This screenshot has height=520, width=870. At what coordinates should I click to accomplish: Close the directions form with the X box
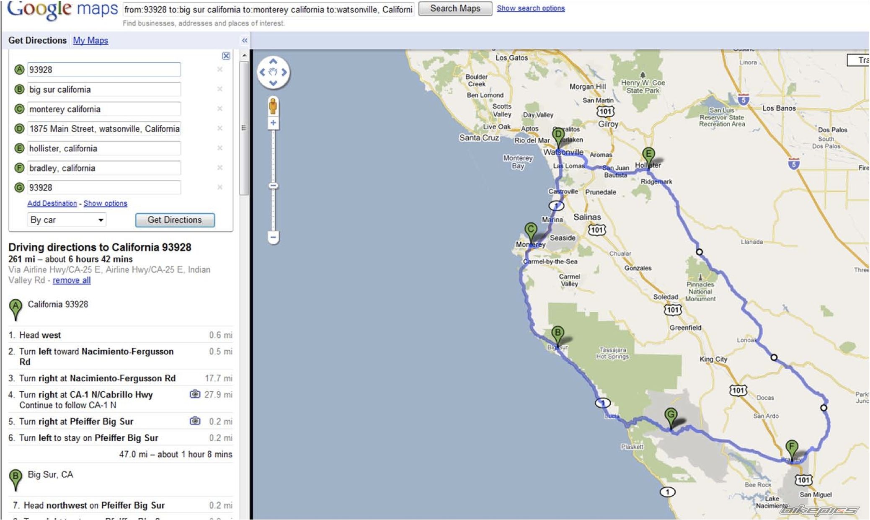[226, 56]
